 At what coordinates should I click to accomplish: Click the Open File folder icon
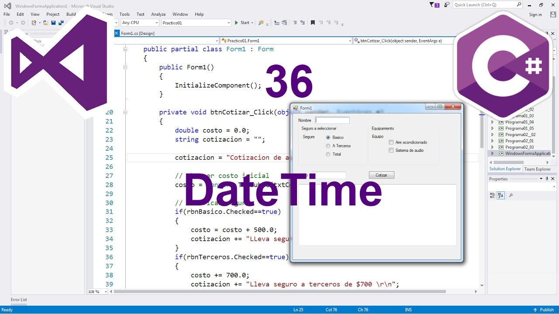(x=45, y=23)
